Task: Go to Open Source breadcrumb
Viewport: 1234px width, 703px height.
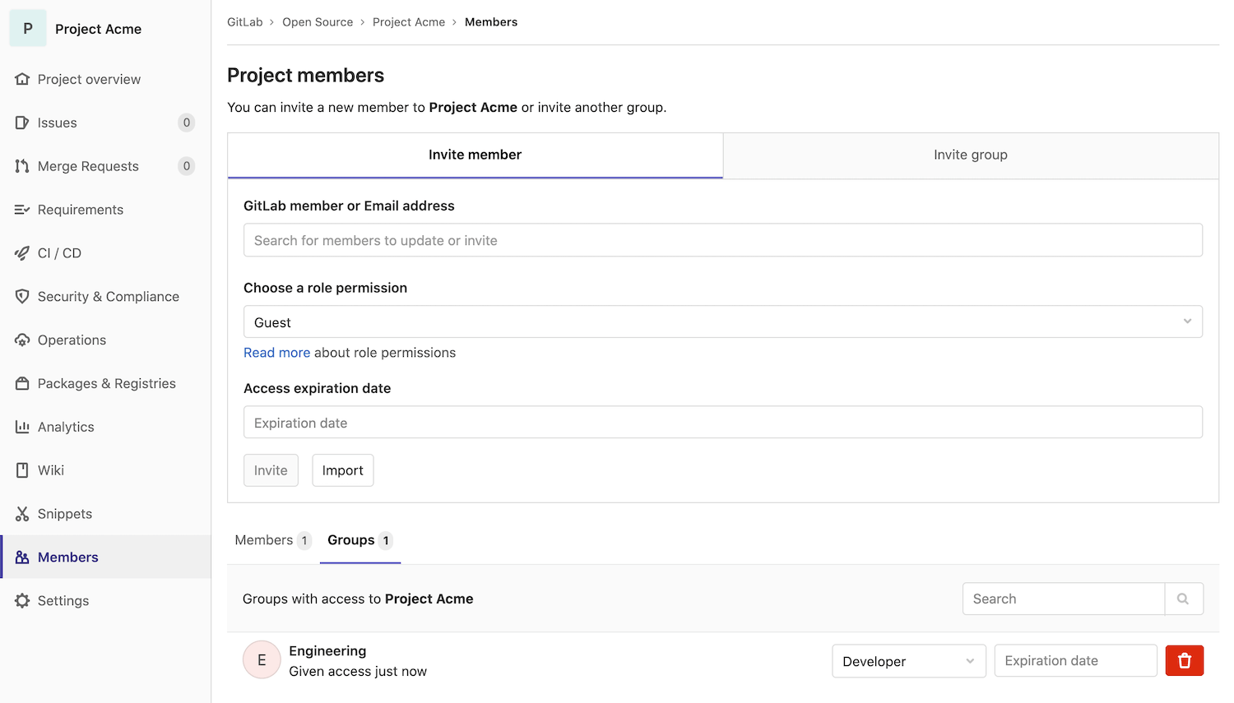Action: tap(318, 22)
